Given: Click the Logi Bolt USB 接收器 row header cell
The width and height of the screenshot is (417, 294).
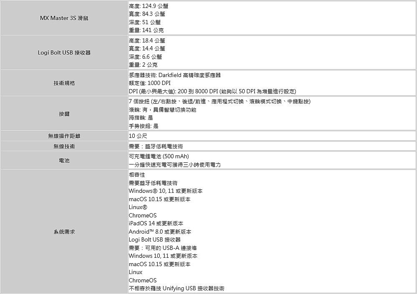Looking at the screenshot, I should tap(64, 53).
